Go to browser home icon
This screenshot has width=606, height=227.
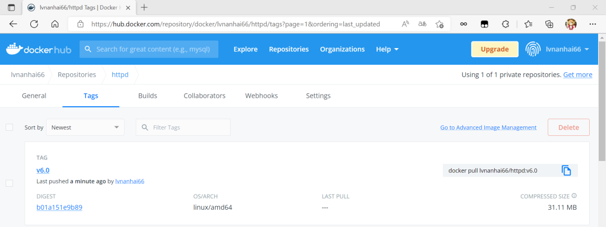[55, 24]
